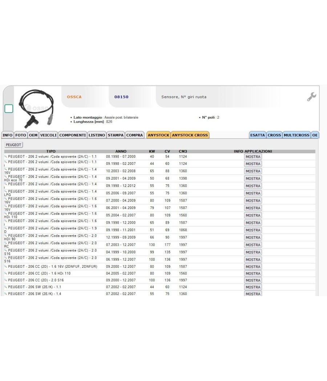Open the OSSCA sensor product thumbnail
This screenshot has width=327, height=381.
[37, 108]
